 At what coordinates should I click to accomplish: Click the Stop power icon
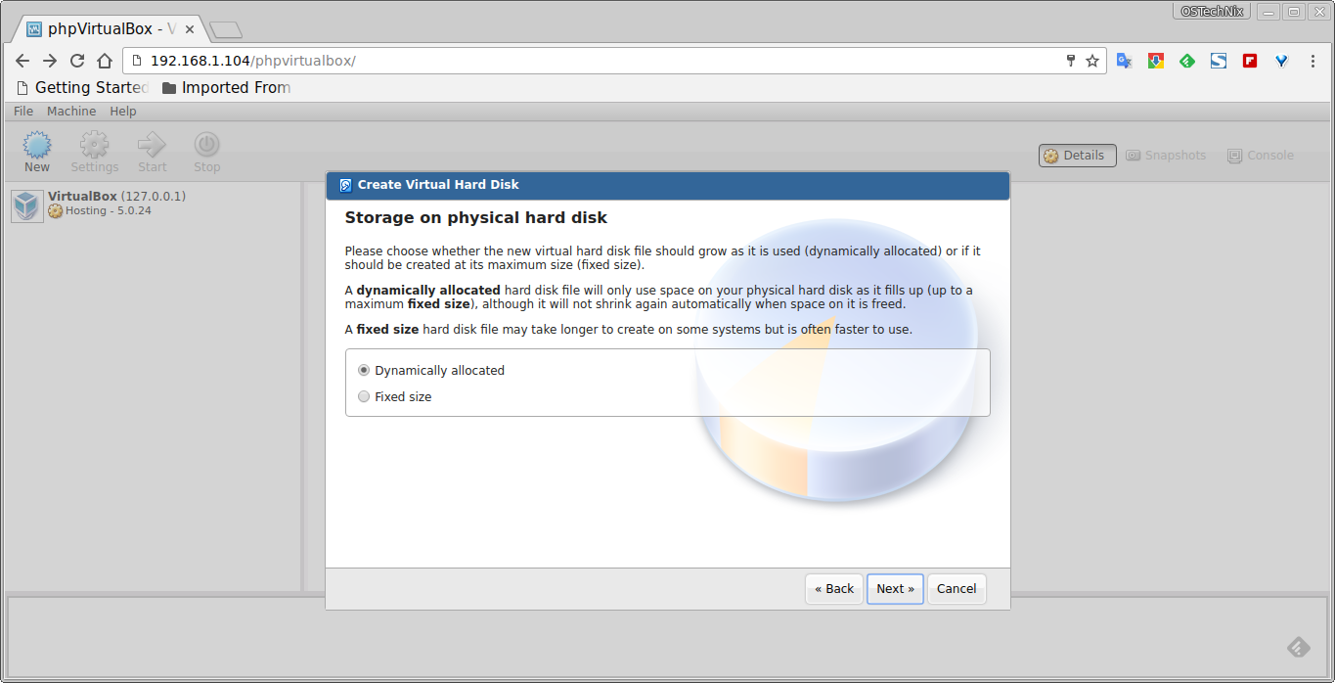pos(206,145)
